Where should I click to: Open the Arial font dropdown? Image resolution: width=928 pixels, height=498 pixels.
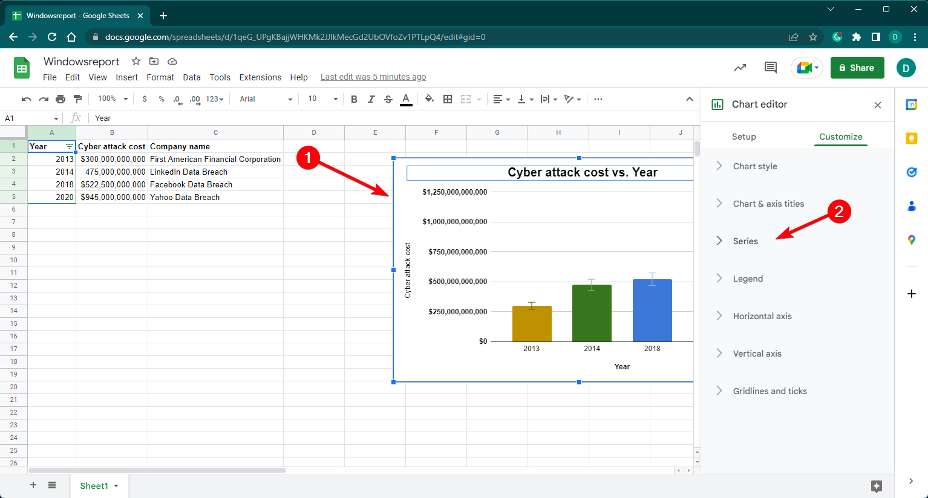(x=266, y=99)
